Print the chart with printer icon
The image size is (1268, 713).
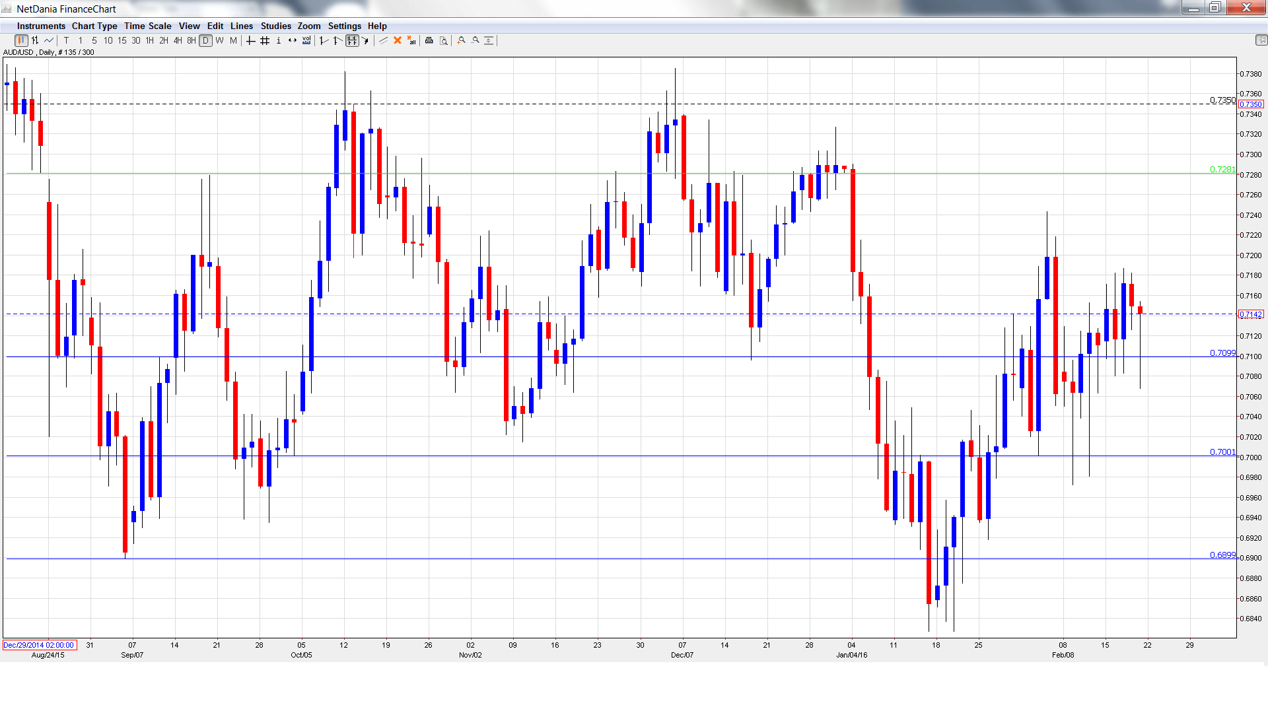[x=429, y=41]
